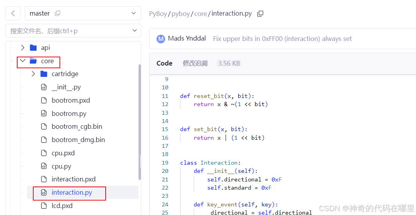This screenshot has height=215, width=416.
Task: Expand the api folder chevron
Action: pos(23,48)
